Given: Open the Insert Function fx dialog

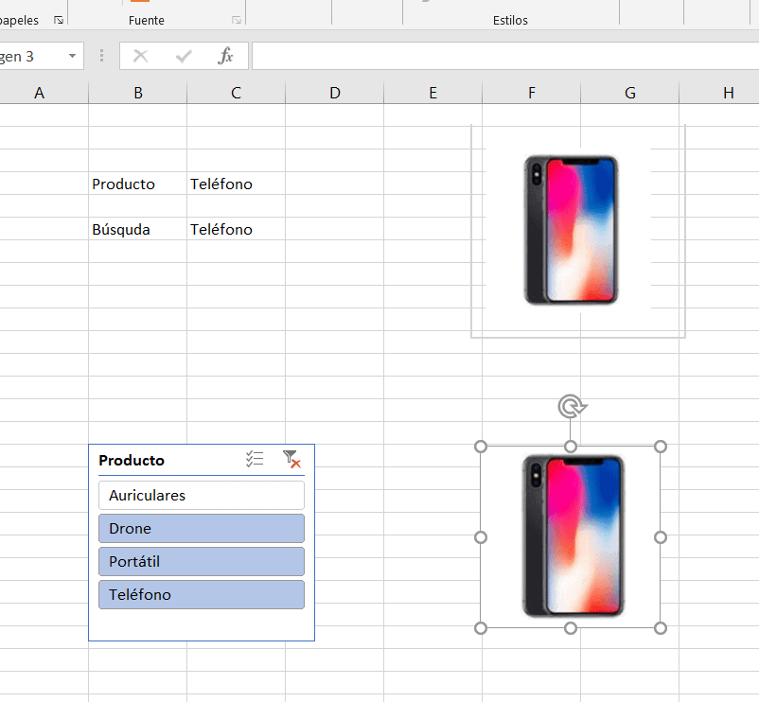Looking at the screenshot, I should coord(225,56).
